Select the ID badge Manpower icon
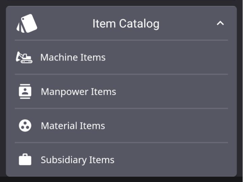The height and width of the screenshot is (182, 243). click(25, 91)
